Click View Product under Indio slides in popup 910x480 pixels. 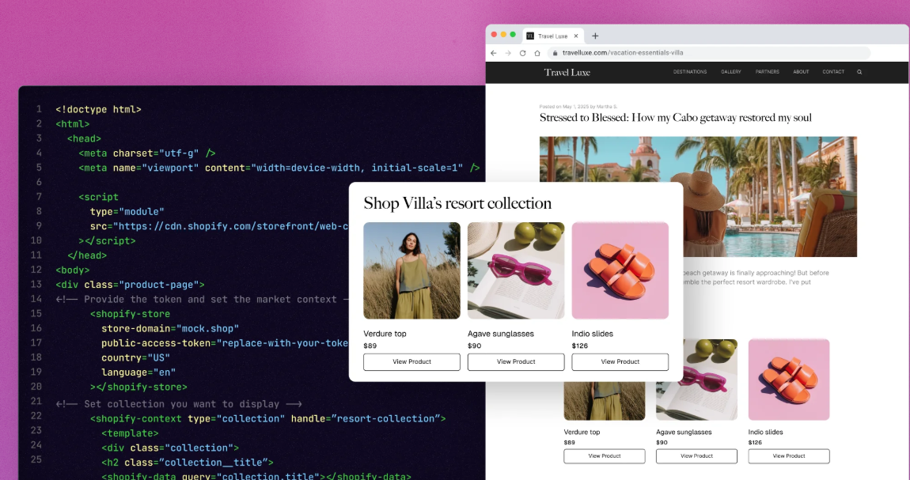pyautogui.click(x=620, y=361)
